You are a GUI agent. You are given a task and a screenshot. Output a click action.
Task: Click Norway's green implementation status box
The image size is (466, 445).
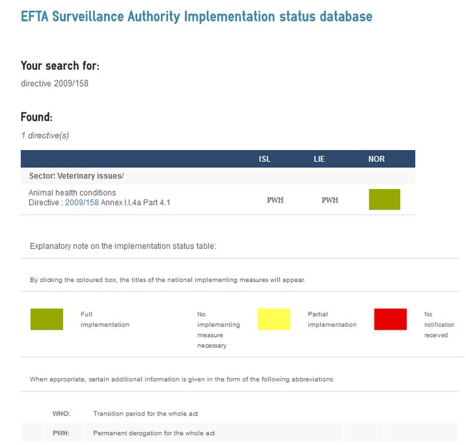[384, 199]
